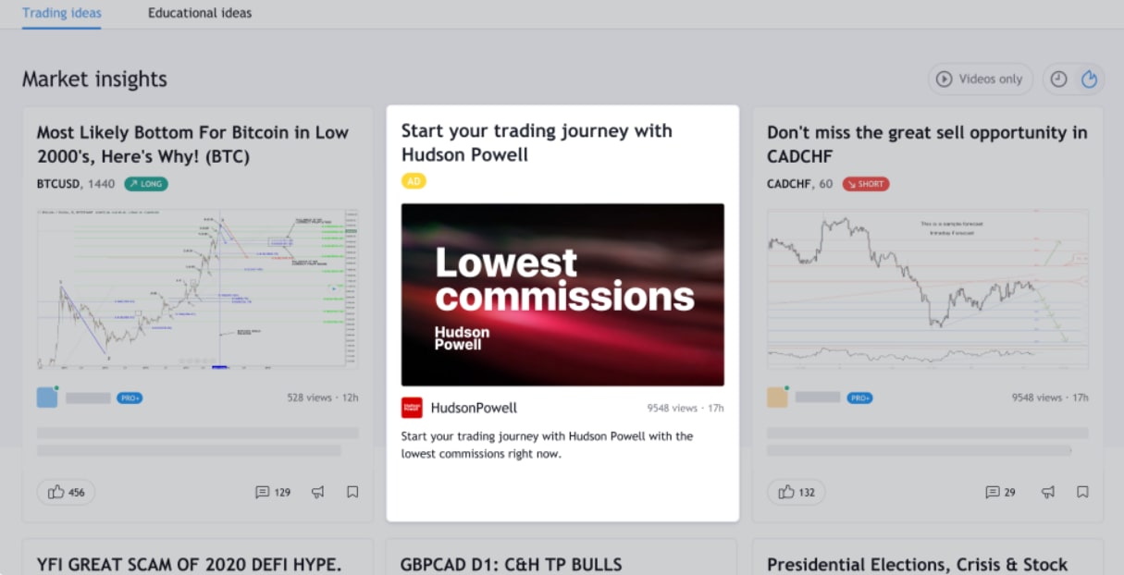Open comments on the Bitcoin idea (129)
This screenshot has width=1124, height=575.
273,492
